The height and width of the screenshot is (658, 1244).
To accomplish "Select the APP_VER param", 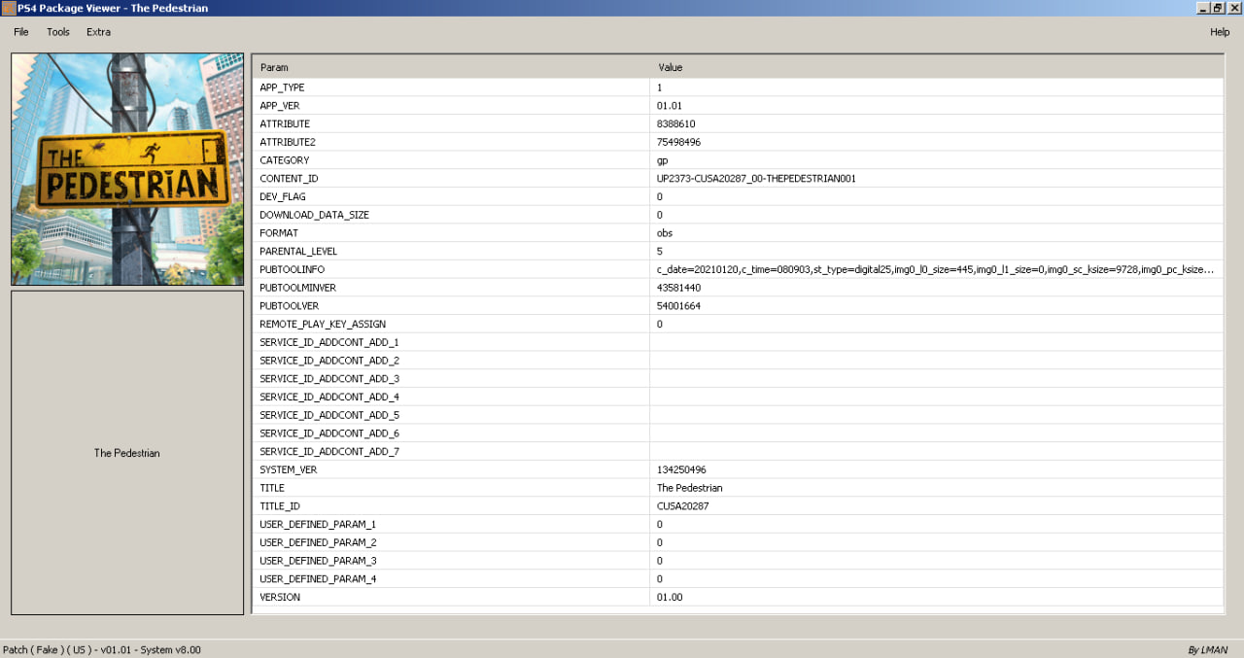I will coord(279,105).
